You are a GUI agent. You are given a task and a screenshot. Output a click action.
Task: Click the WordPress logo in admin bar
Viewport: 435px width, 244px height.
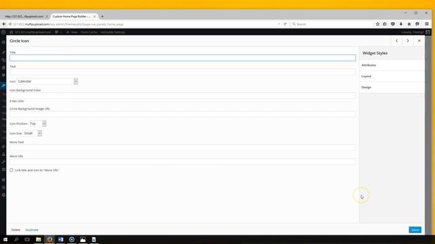[x=3, y=32]
